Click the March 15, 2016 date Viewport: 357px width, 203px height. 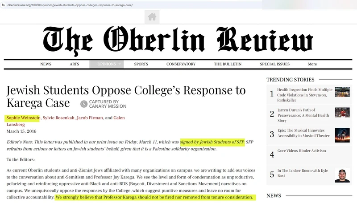point(21,131)
